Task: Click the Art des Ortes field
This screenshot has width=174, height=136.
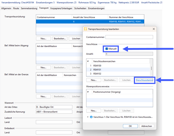Action: click(54, 107)
